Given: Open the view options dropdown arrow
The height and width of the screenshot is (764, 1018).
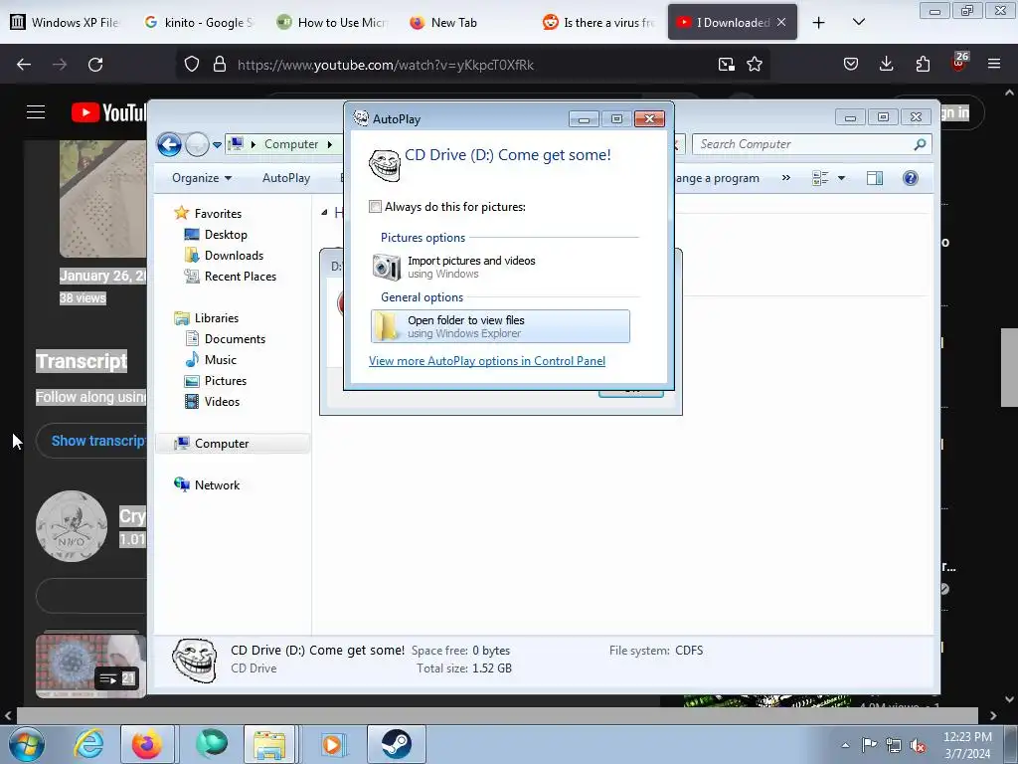Looking at the screenshot, I should click(841, 178).
